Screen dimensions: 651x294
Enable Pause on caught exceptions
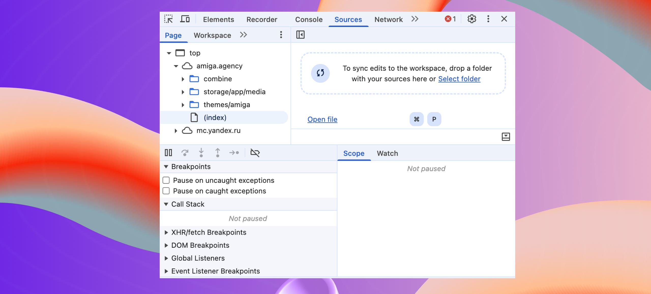click(x=166, y=191)
